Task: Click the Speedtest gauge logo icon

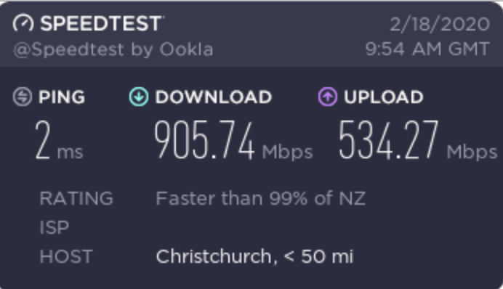Action: pyautogui.click(x=23, y=23)
